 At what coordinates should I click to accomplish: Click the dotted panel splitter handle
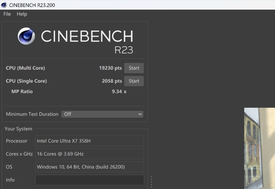pyautogui.click(x=151, y=182)
